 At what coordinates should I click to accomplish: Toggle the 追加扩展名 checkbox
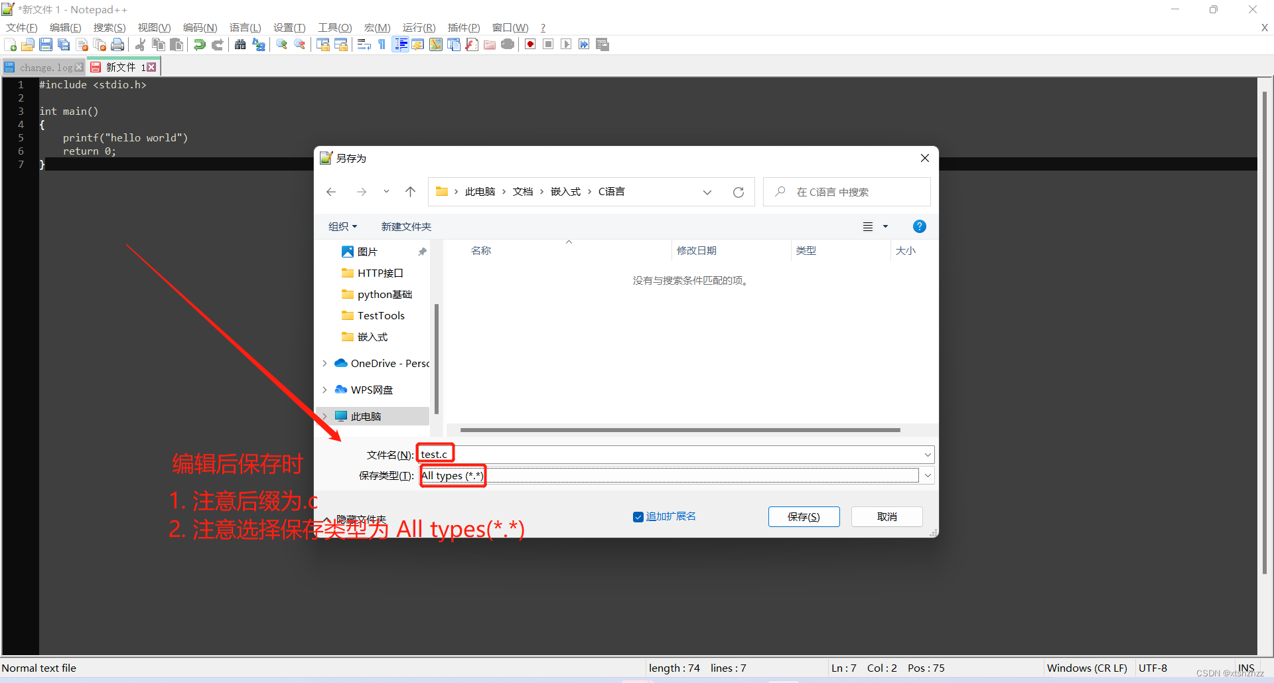pyautogui.click(x=638, y=516)
